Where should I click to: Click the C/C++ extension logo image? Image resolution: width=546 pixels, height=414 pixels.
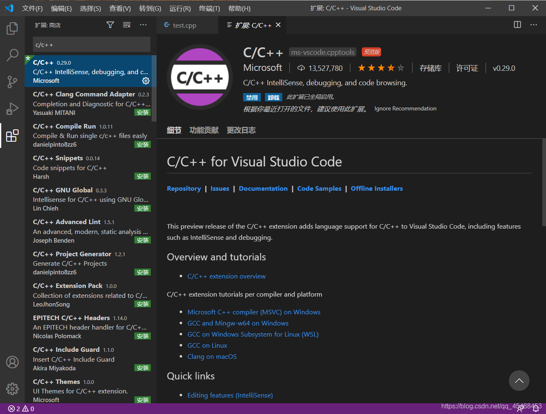tap(200, 77)
